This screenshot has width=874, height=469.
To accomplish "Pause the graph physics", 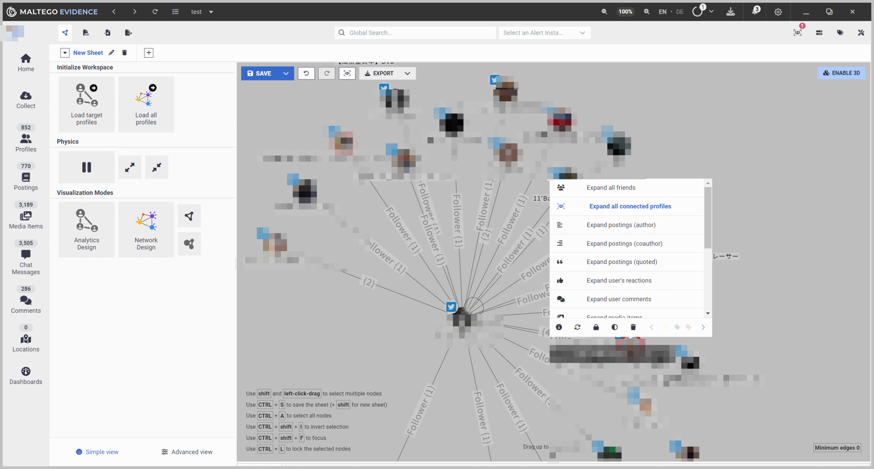I will click(x=86, y=167).
